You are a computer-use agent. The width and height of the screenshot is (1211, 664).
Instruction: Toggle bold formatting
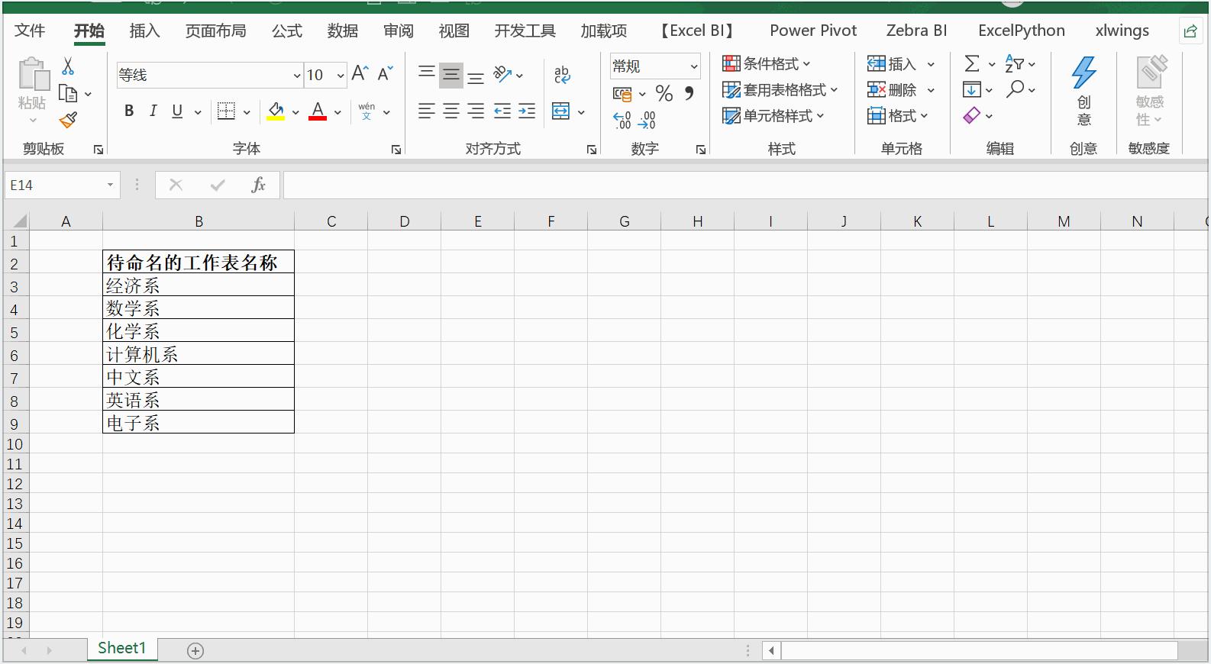129,111
